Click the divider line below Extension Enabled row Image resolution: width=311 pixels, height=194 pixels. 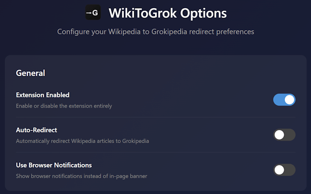pos(155,117)
